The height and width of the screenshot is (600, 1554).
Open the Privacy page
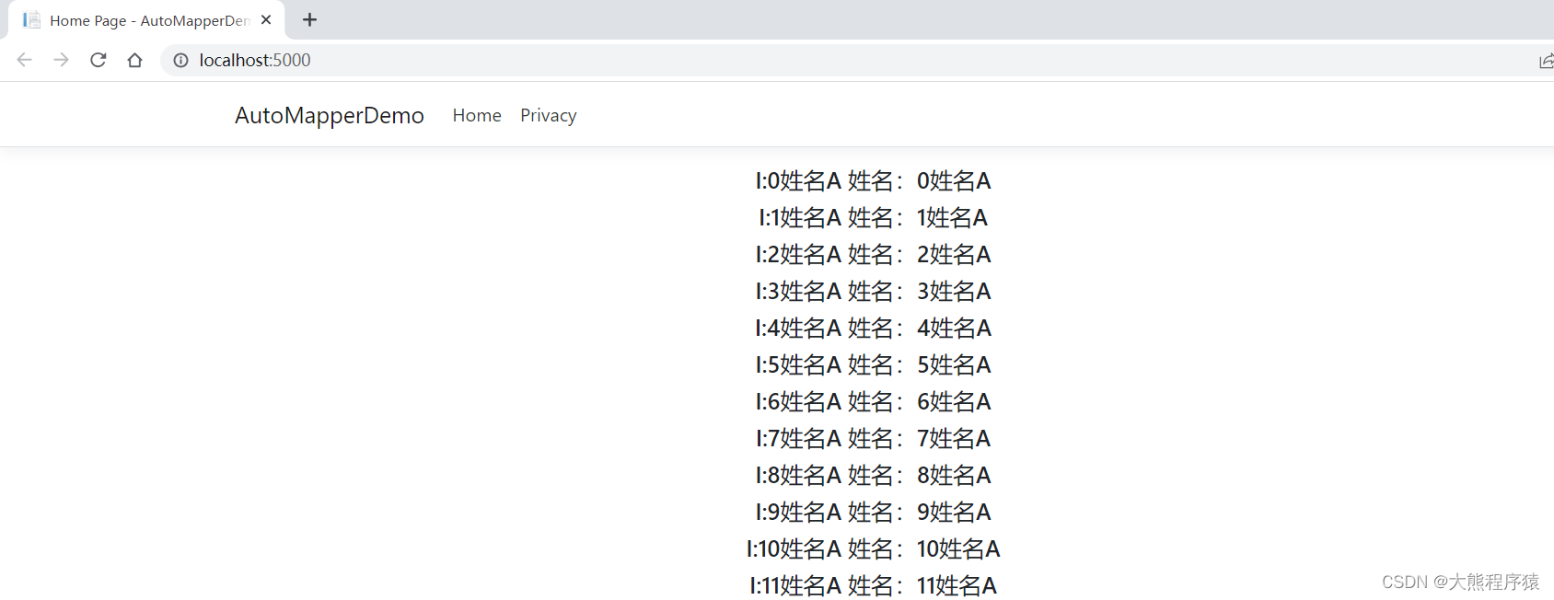548,115
